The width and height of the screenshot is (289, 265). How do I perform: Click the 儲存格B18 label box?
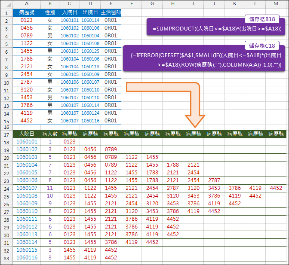(262, 19)
